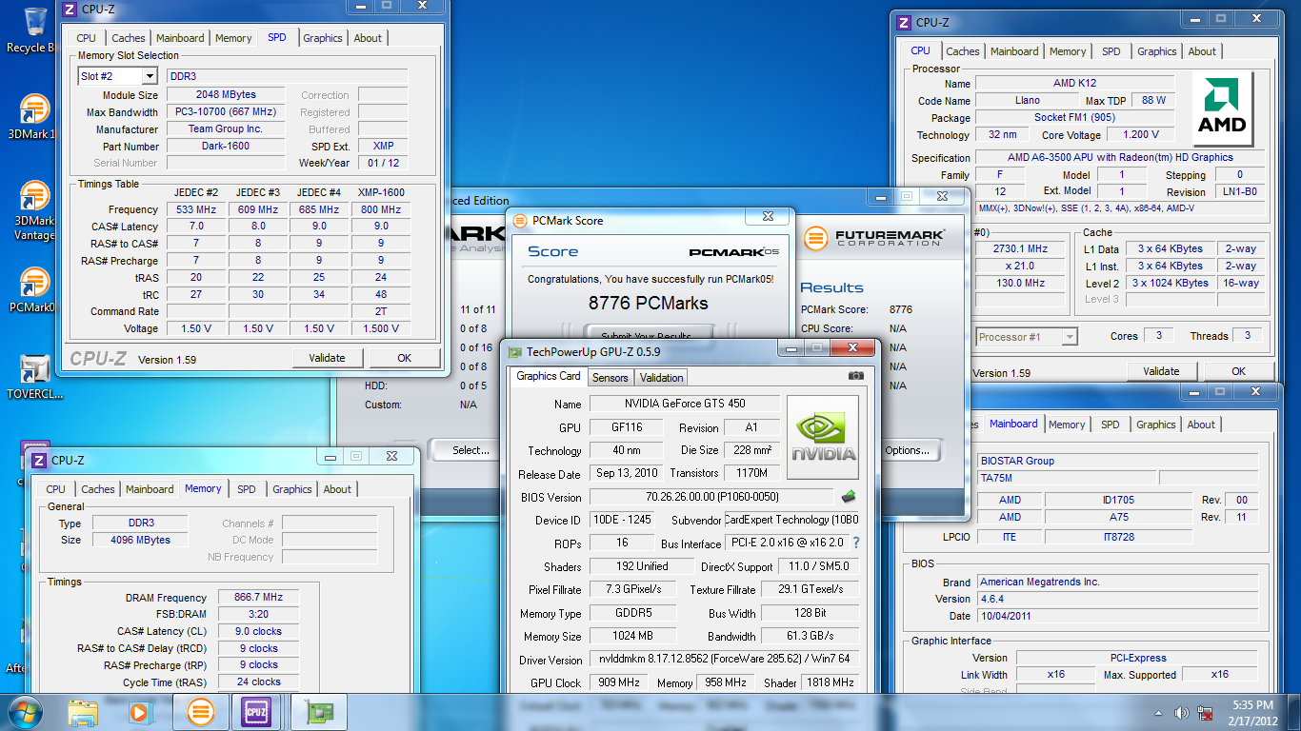Open Windows Explorer from the taskbar
Image resolution: width=1301 pixels, height=731 pixels.
[x=84, y=711]
